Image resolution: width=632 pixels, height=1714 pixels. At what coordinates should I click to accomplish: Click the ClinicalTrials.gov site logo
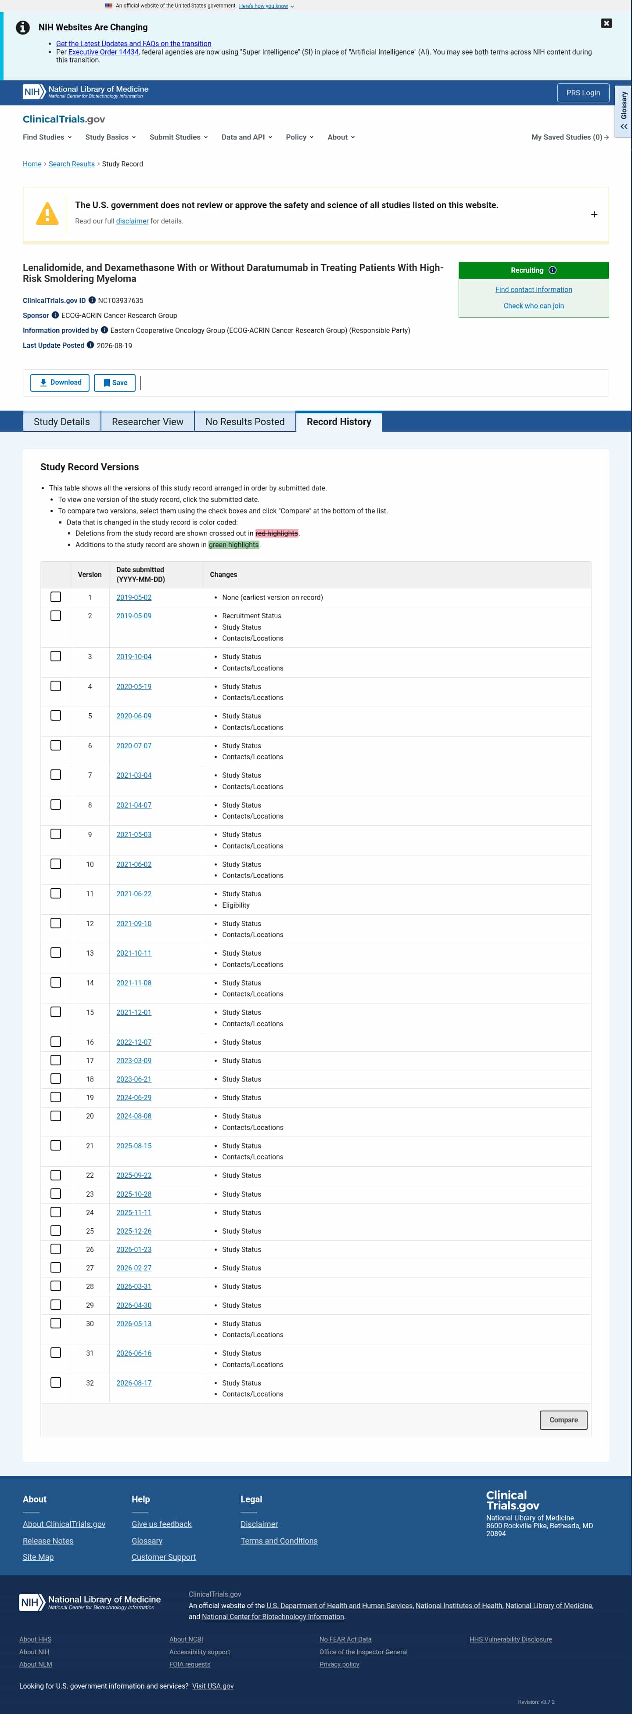pyautogui.click(x=64, y=119)
